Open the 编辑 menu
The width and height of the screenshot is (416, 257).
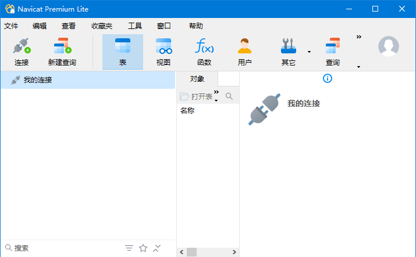click(40, 26)
